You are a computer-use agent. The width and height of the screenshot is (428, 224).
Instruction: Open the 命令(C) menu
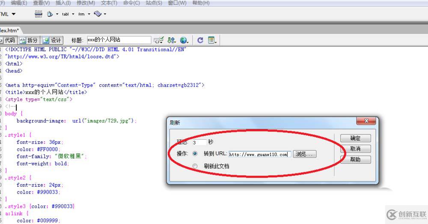click(x=131, y=3)
